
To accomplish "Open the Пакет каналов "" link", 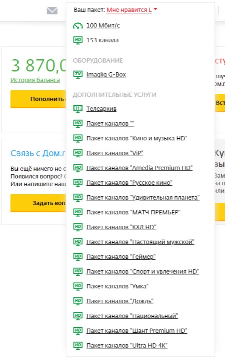I will click(x=110, y=123).
